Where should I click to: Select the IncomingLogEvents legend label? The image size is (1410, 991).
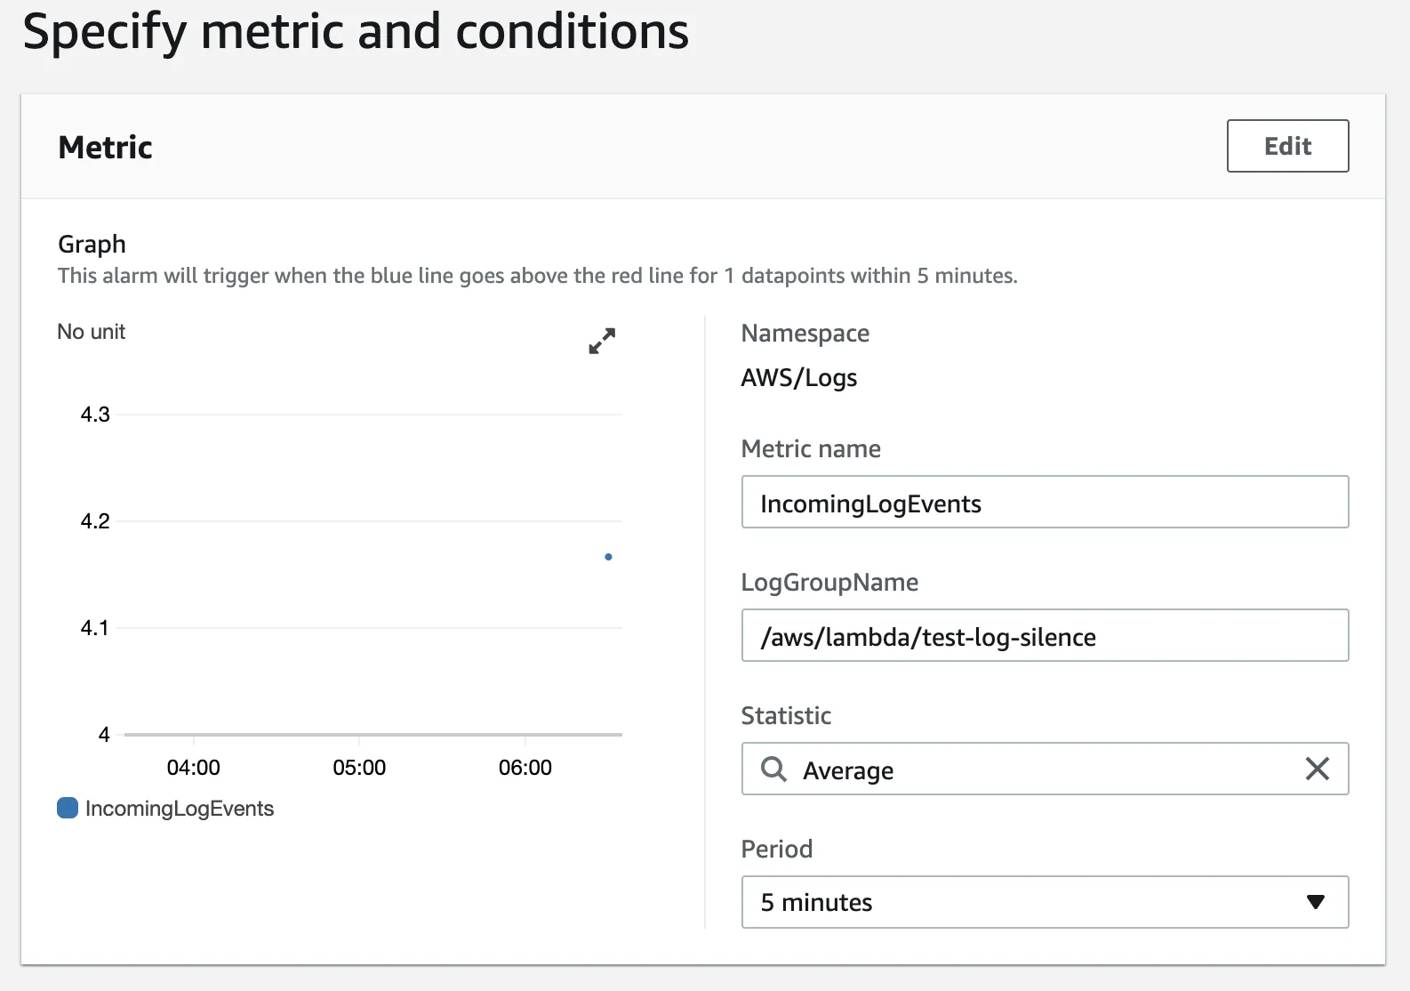point(180,809)
